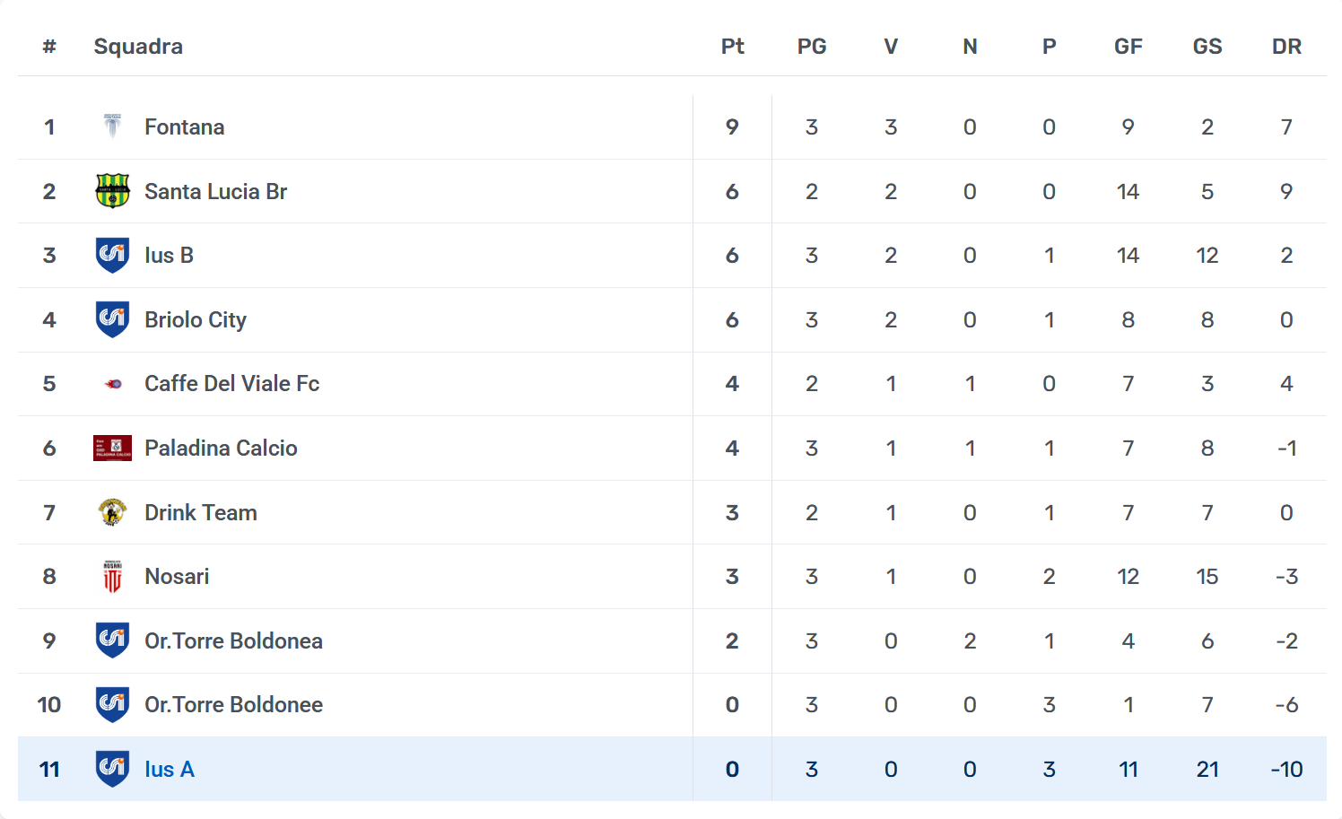Click the Nosari striped crest
This screenshot has width=1342, height=819.
[112, 577]
